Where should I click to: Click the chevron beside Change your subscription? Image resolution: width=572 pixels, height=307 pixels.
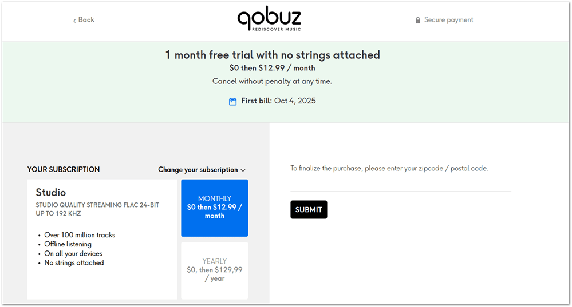point(243,170)
